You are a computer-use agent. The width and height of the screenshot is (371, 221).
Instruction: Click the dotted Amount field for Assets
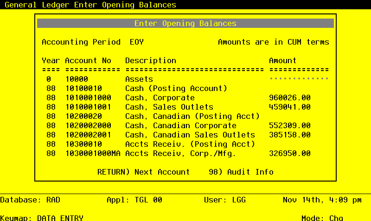[x=299, y=78]
